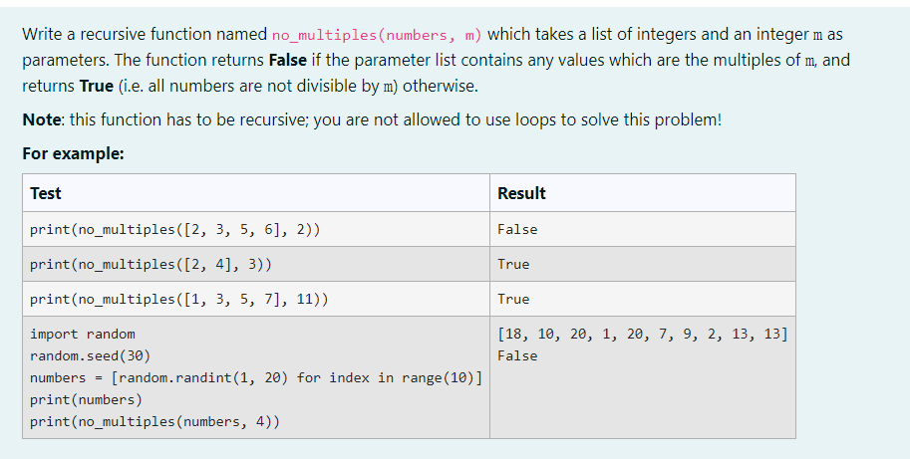Click the import random line
910x459 pixels.
point(83,335)
